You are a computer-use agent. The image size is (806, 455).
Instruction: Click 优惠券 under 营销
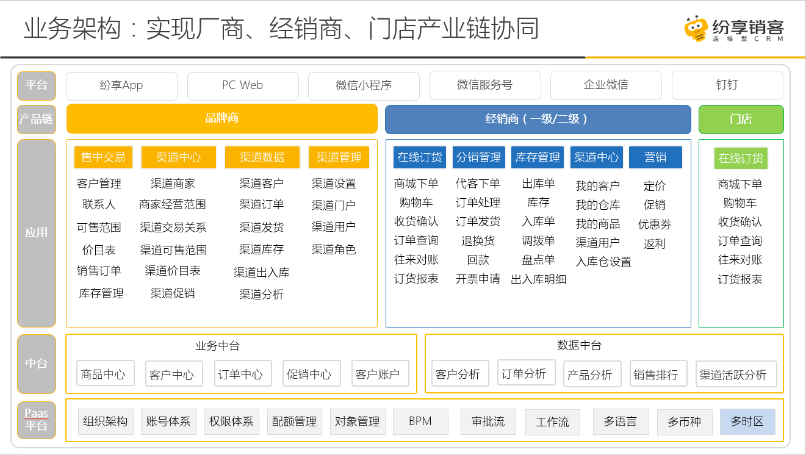click(655, 224)
